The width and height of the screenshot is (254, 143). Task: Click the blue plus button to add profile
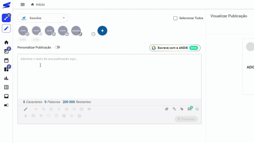click(102, 31)
